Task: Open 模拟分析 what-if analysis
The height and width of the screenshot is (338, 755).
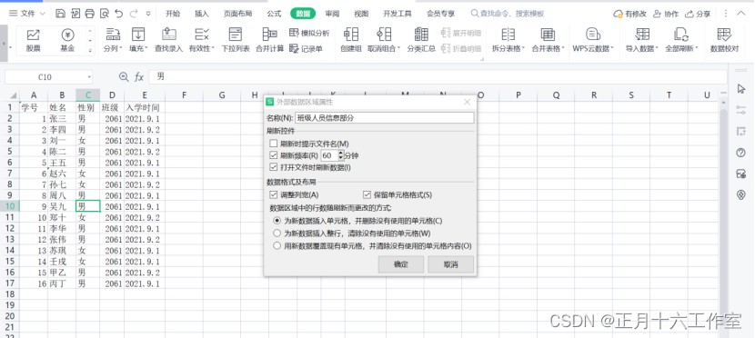Action: pyautogui.click(x=309, y=34)
